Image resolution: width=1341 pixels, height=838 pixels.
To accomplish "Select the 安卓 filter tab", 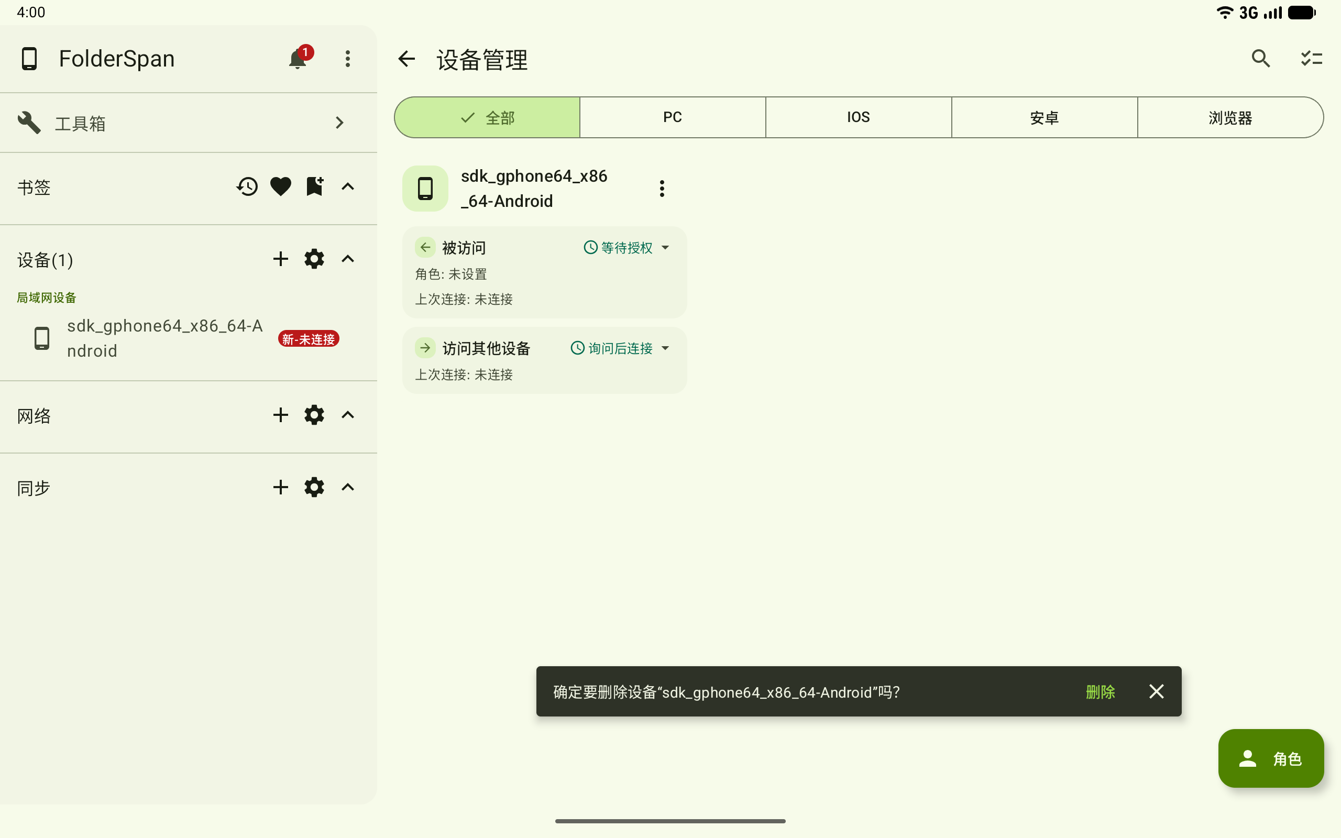I will click(x=1045, y=117).
